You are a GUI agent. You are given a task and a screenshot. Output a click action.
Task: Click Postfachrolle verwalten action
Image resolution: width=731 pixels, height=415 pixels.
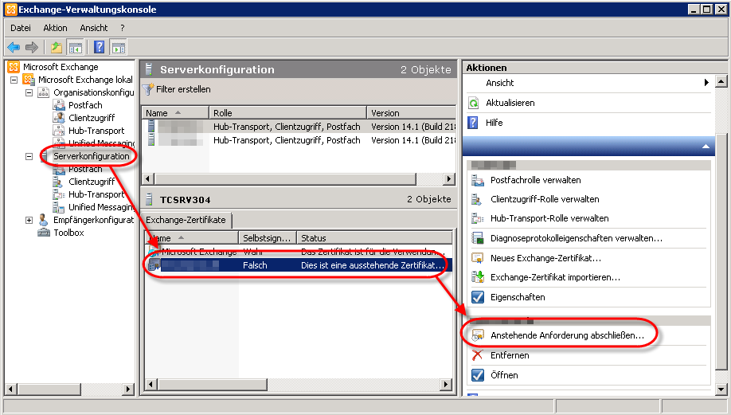[x=535, y=180]
